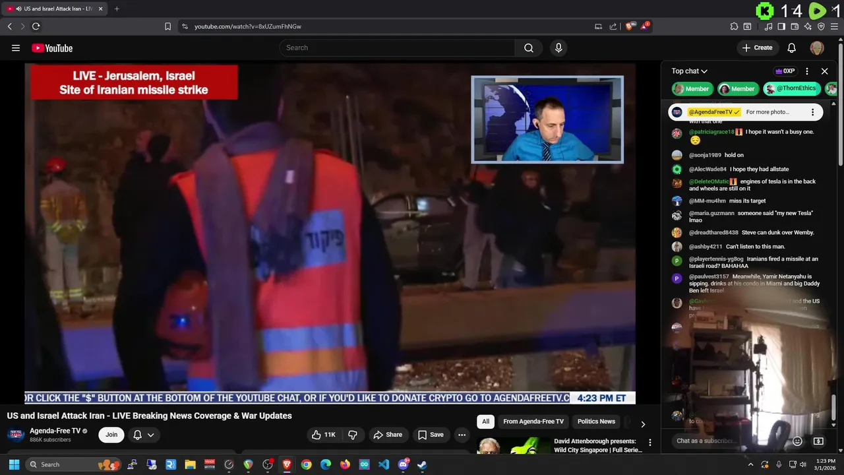Viewport: 844px width, 475px height.
Task: Open the Windows Start menu
Action: click(14, 464)
